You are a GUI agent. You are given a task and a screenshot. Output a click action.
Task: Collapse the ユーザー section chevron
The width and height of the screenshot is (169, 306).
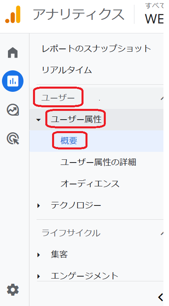(162, 98)
